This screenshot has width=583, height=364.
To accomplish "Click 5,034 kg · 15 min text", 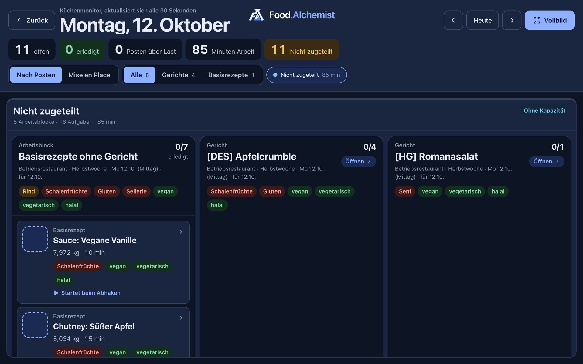I will [79, 339].
